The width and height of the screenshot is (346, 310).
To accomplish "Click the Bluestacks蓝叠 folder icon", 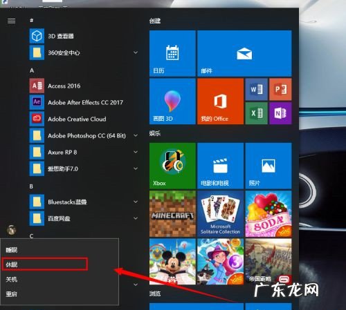I will coord(37,202).
